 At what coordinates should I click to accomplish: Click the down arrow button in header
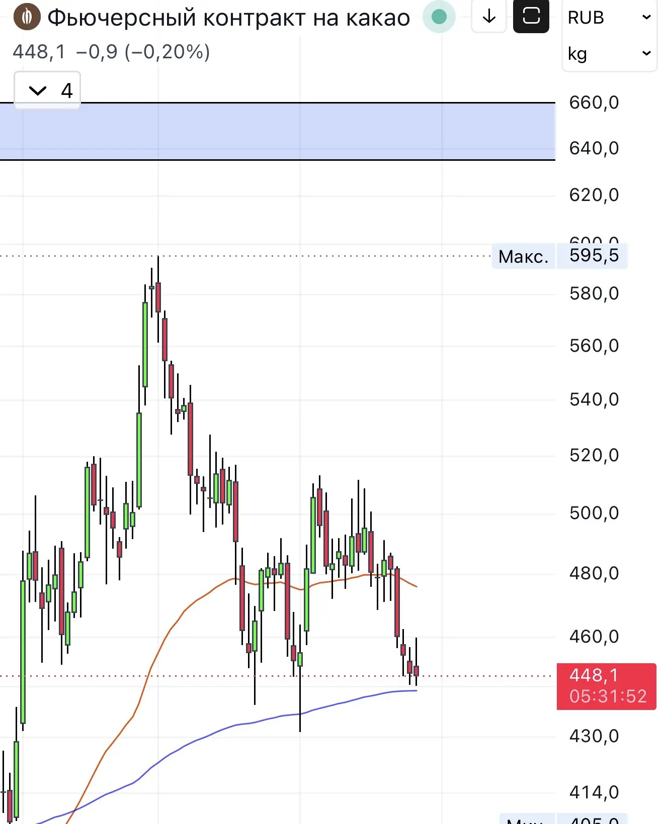tap(489, 17)
